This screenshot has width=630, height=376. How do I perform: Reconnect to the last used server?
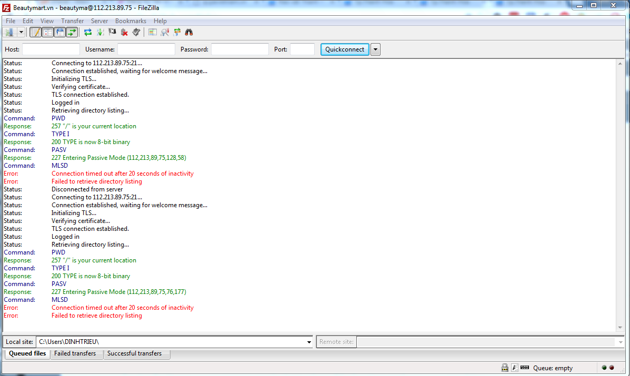coord(136,32)
